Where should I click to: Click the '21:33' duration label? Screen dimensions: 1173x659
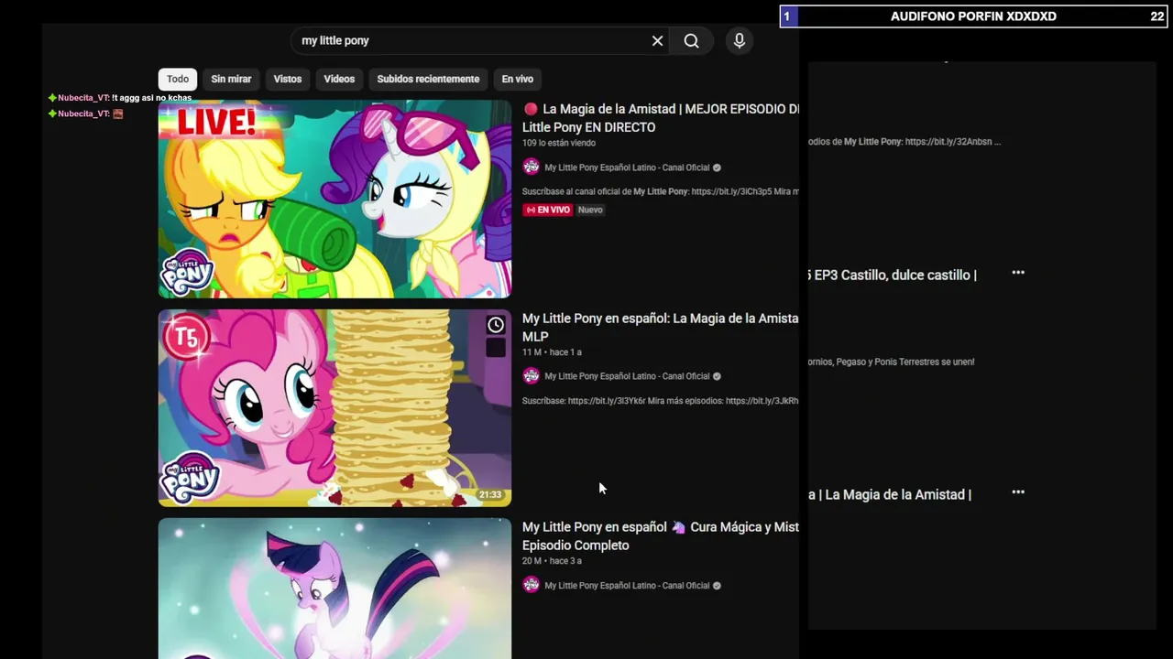[490, 495]
